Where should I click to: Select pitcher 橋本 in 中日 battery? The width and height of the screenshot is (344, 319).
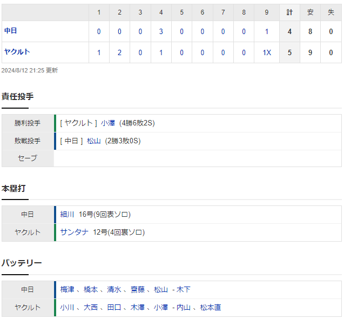point(91,290)
